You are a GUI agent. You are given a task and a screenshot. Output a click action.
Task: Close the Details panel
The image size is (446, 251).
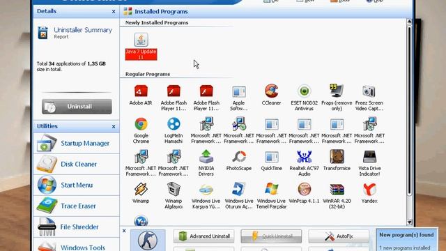[x=114, y=12]
